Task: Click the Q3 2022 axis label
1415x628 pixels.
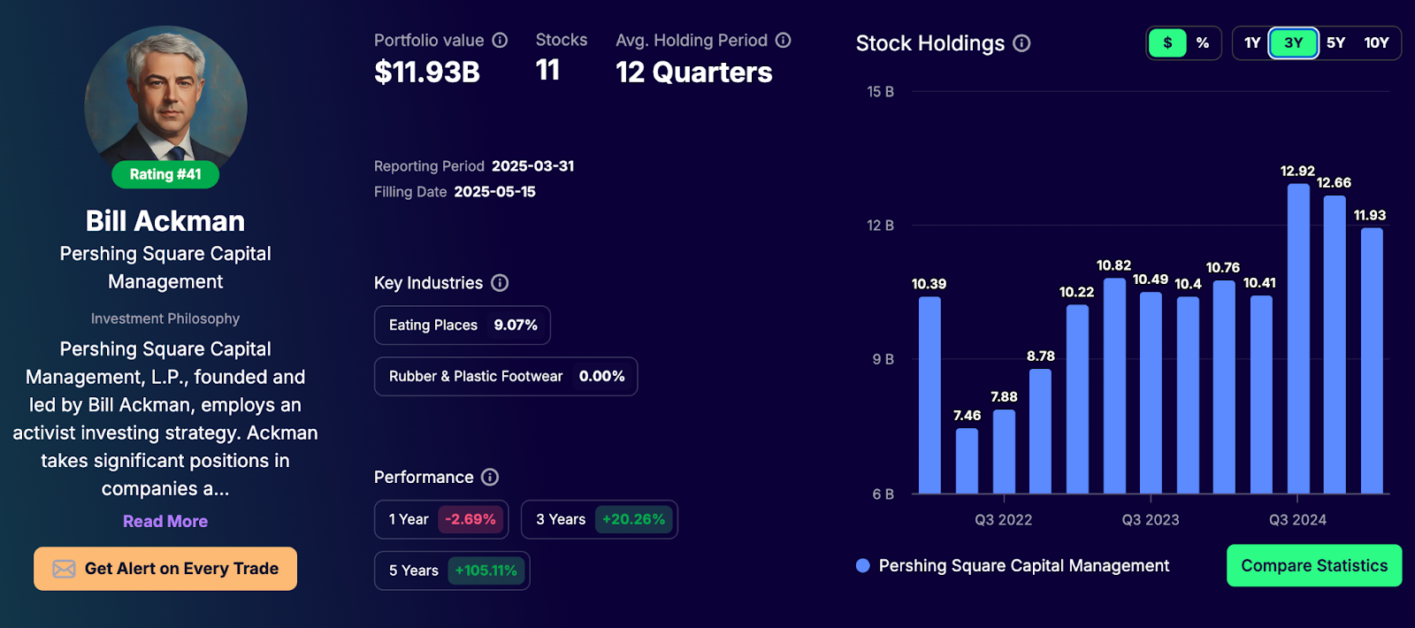Action: click(1004, 520)
